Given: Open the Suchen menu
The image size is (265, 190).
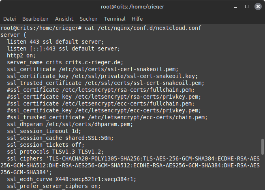Looking at the screenshot, I should 89,19.
